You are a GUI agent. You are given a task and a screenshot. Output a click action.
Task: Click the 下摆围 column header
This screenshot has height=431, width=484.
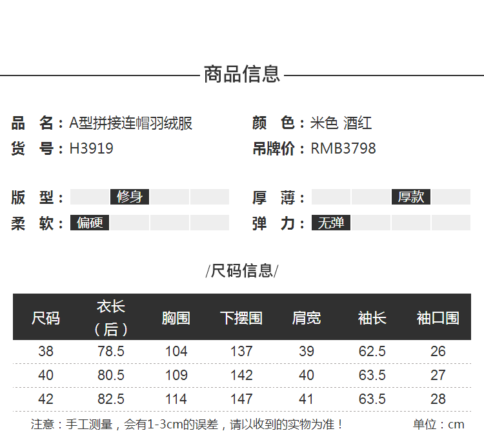(241, 318)
